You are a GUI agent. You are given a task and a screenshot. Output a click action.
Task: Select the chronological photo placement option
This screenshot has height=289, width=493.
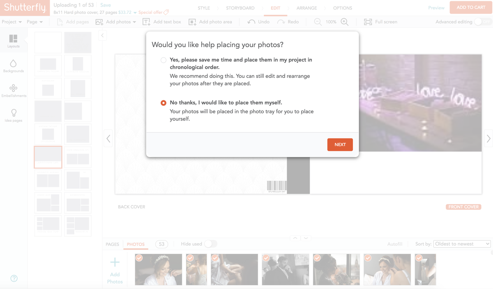[163, 60]
